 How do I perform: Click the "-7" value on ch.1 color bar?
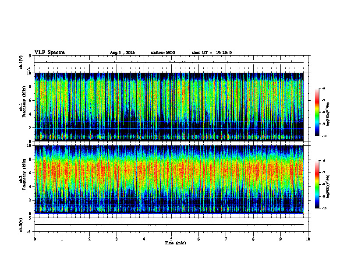point(323,100)
